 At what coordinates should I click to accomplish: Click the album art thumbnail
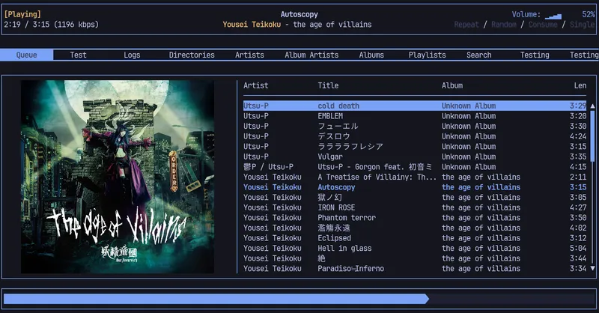click(x=118, y=177)
